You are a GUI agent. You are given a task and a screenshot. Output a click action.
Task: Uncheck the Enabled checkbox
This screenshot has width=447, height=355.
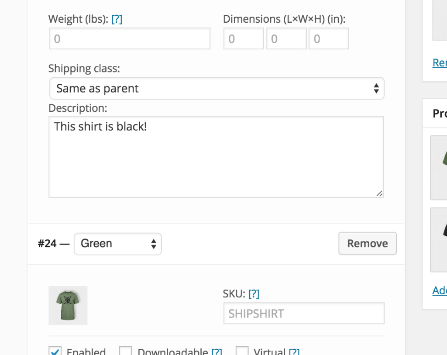(55, 350)
